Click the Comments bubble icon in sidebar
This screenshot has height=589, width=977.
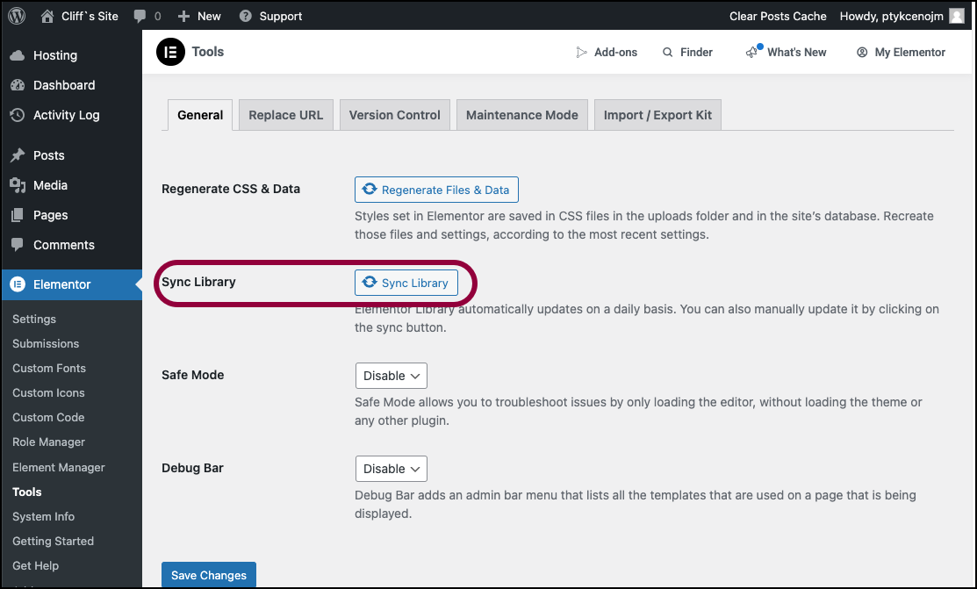coord(18,244)
